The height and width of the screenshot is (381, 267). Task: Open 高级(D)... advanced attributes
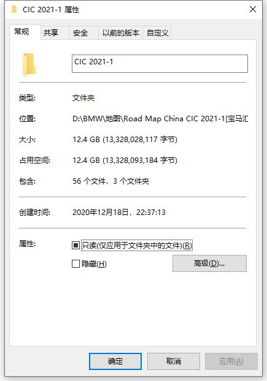point(209,263)
